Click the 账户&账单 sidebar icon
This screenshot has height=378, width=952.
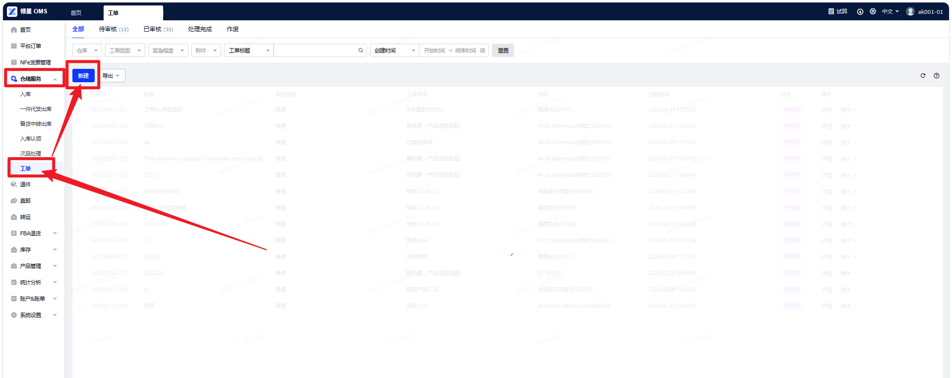pos(14,299)
